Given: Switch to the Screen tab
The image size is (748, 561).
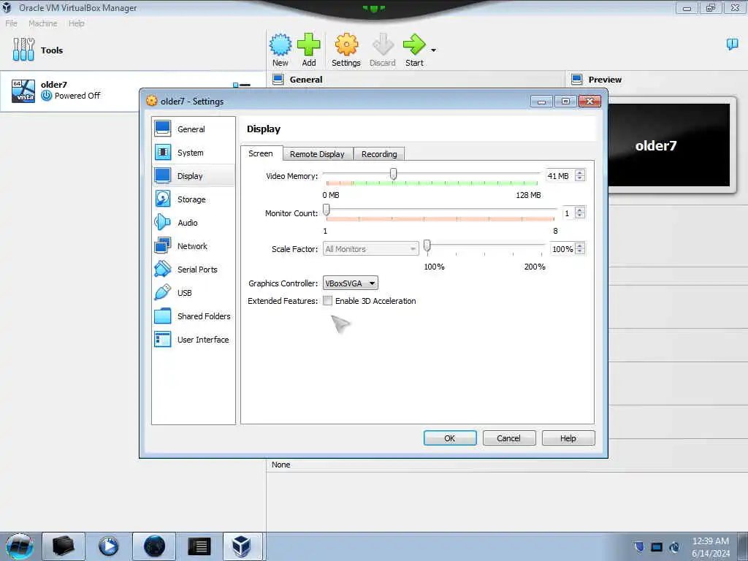Looking at the screenshot, I should pos(261,153).
